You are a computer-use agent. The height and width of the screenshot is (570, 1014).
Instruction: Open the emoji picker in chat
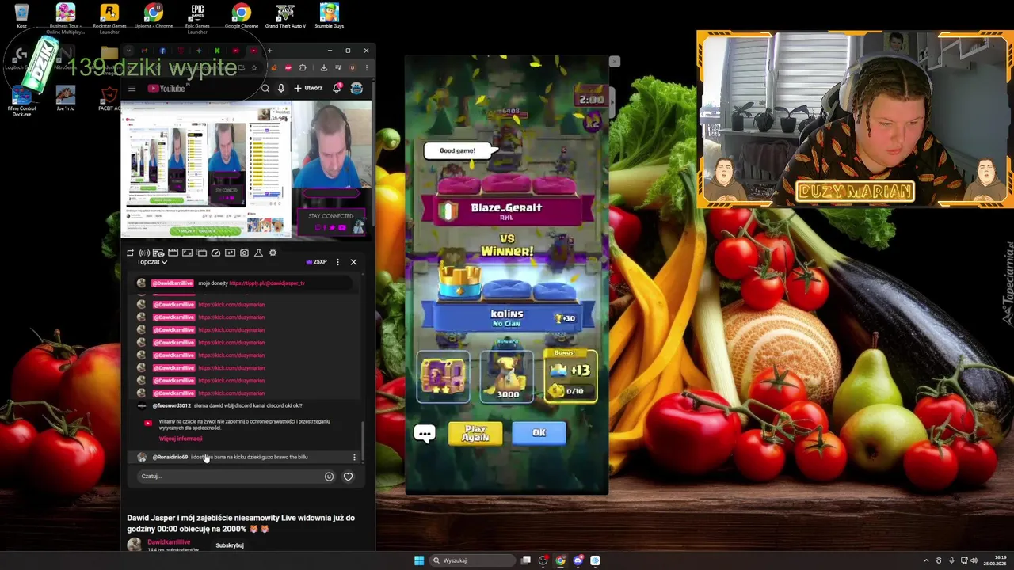click(x=329, y=476)
